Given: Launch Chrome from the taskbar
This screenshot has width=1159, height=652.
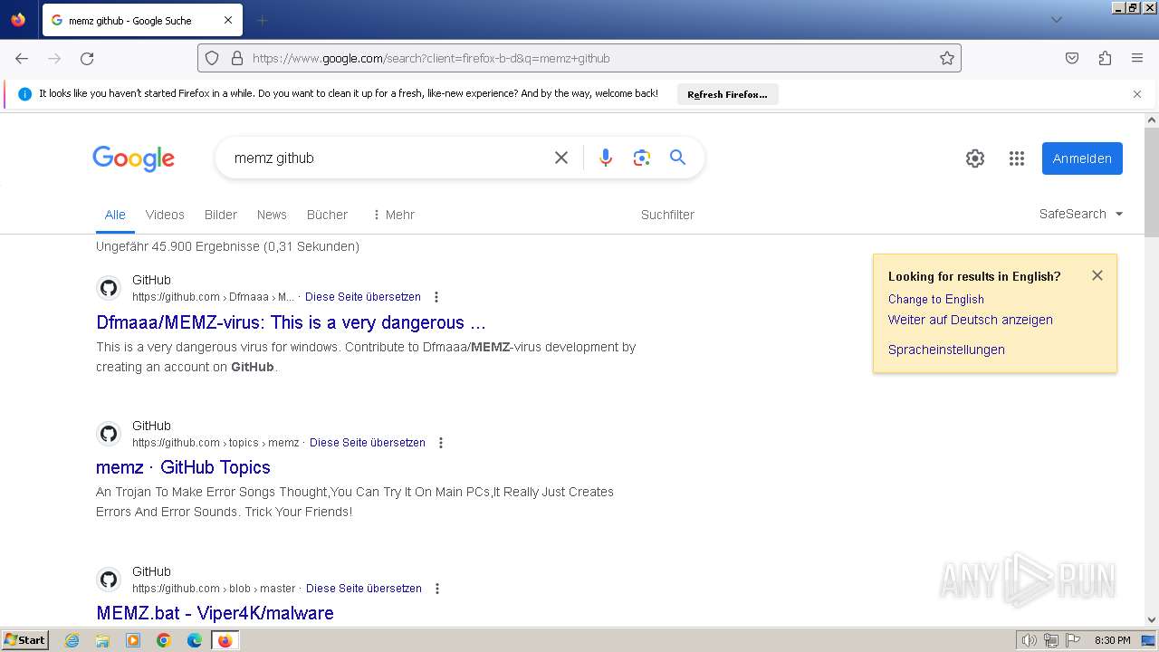Looking at the screenshot, I should click(x=164, y=640).
